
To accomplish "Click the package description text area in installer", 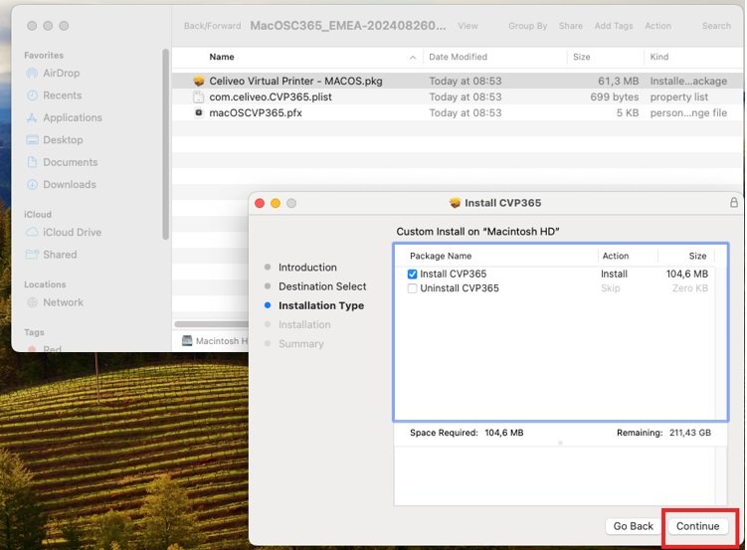I will click(560, 476).
